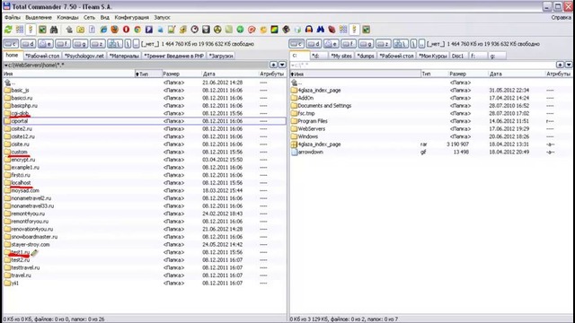This screenshot has height=323, width=575.
Task: Switch to My sites tab right panel
Action: pos(341,56)
